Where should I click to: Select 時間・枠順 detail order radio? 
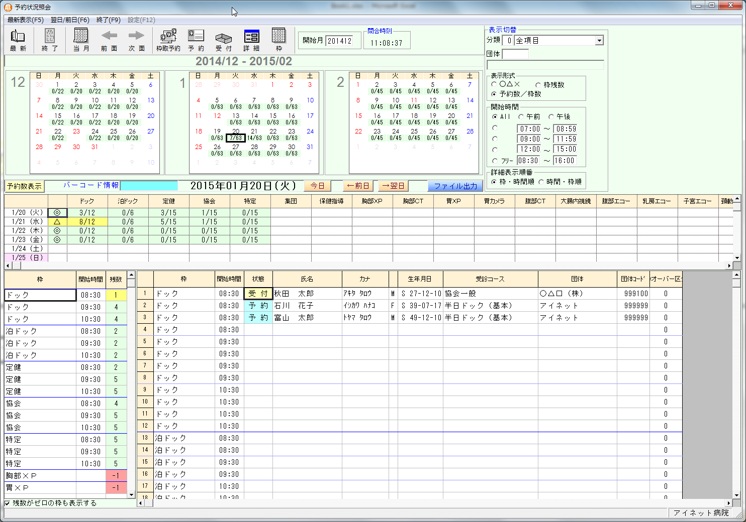tap(541, 182)
